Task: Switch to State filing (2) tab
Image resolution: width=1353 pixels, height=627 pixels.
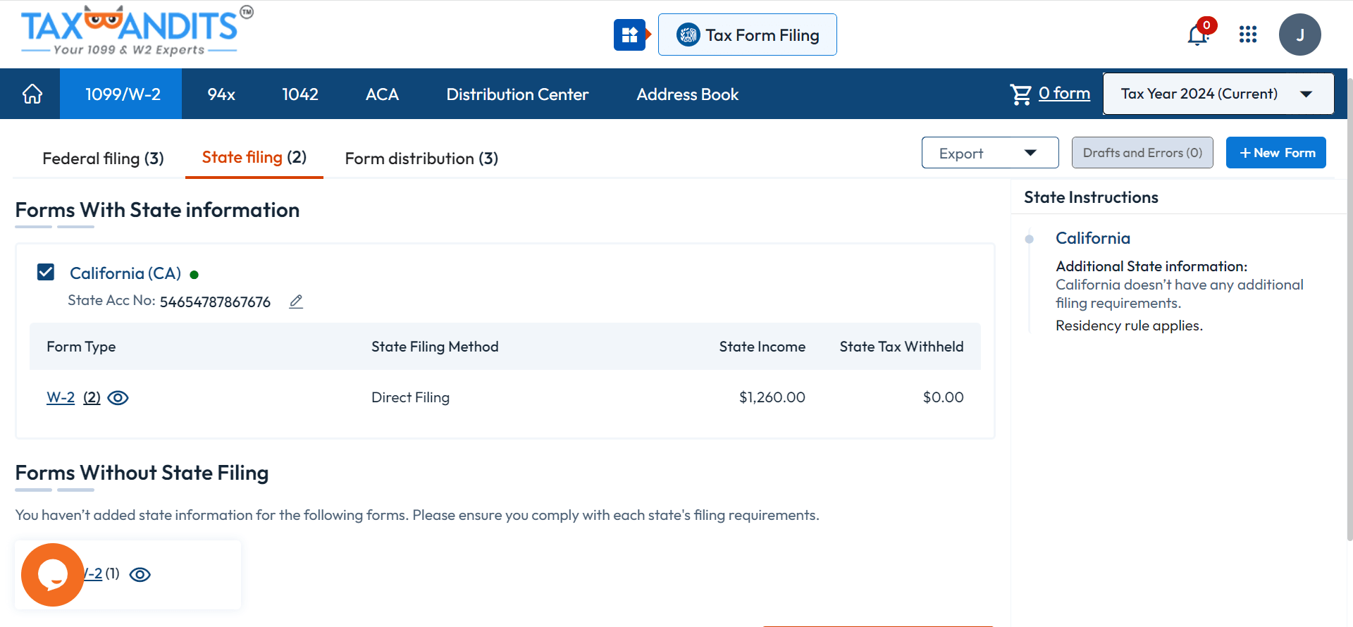Action: [254, 157]
